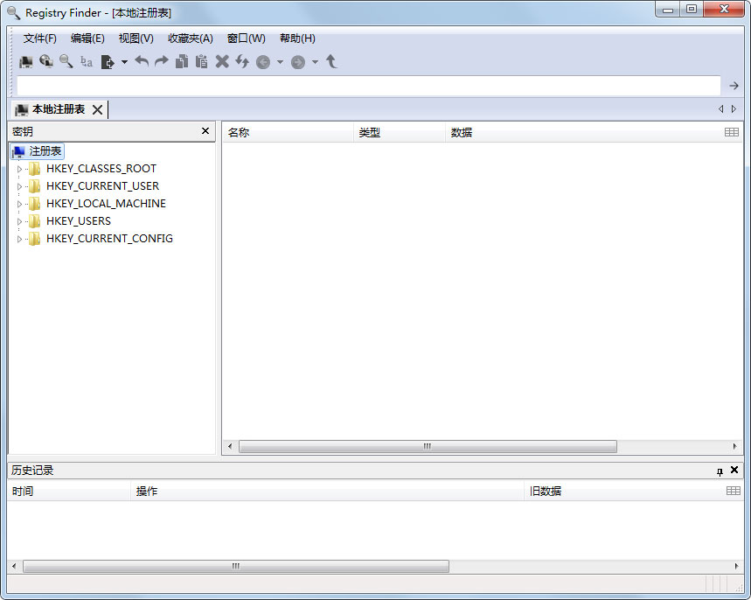The image size is (751, 600).
Task: Open local registry toolbar icon
Action: [x=26, y=62]
